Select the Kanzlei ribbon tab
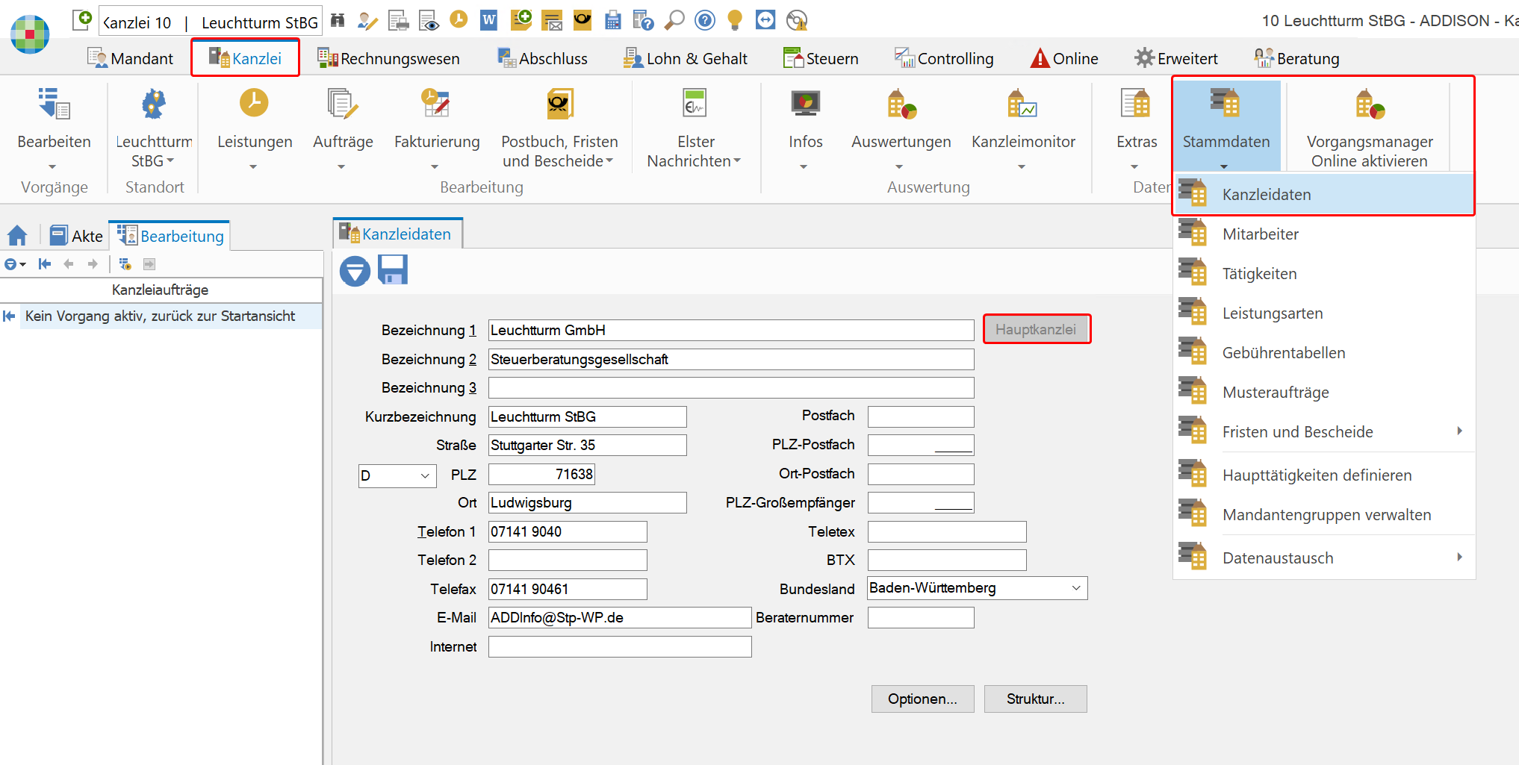 [x=245, y=58]
